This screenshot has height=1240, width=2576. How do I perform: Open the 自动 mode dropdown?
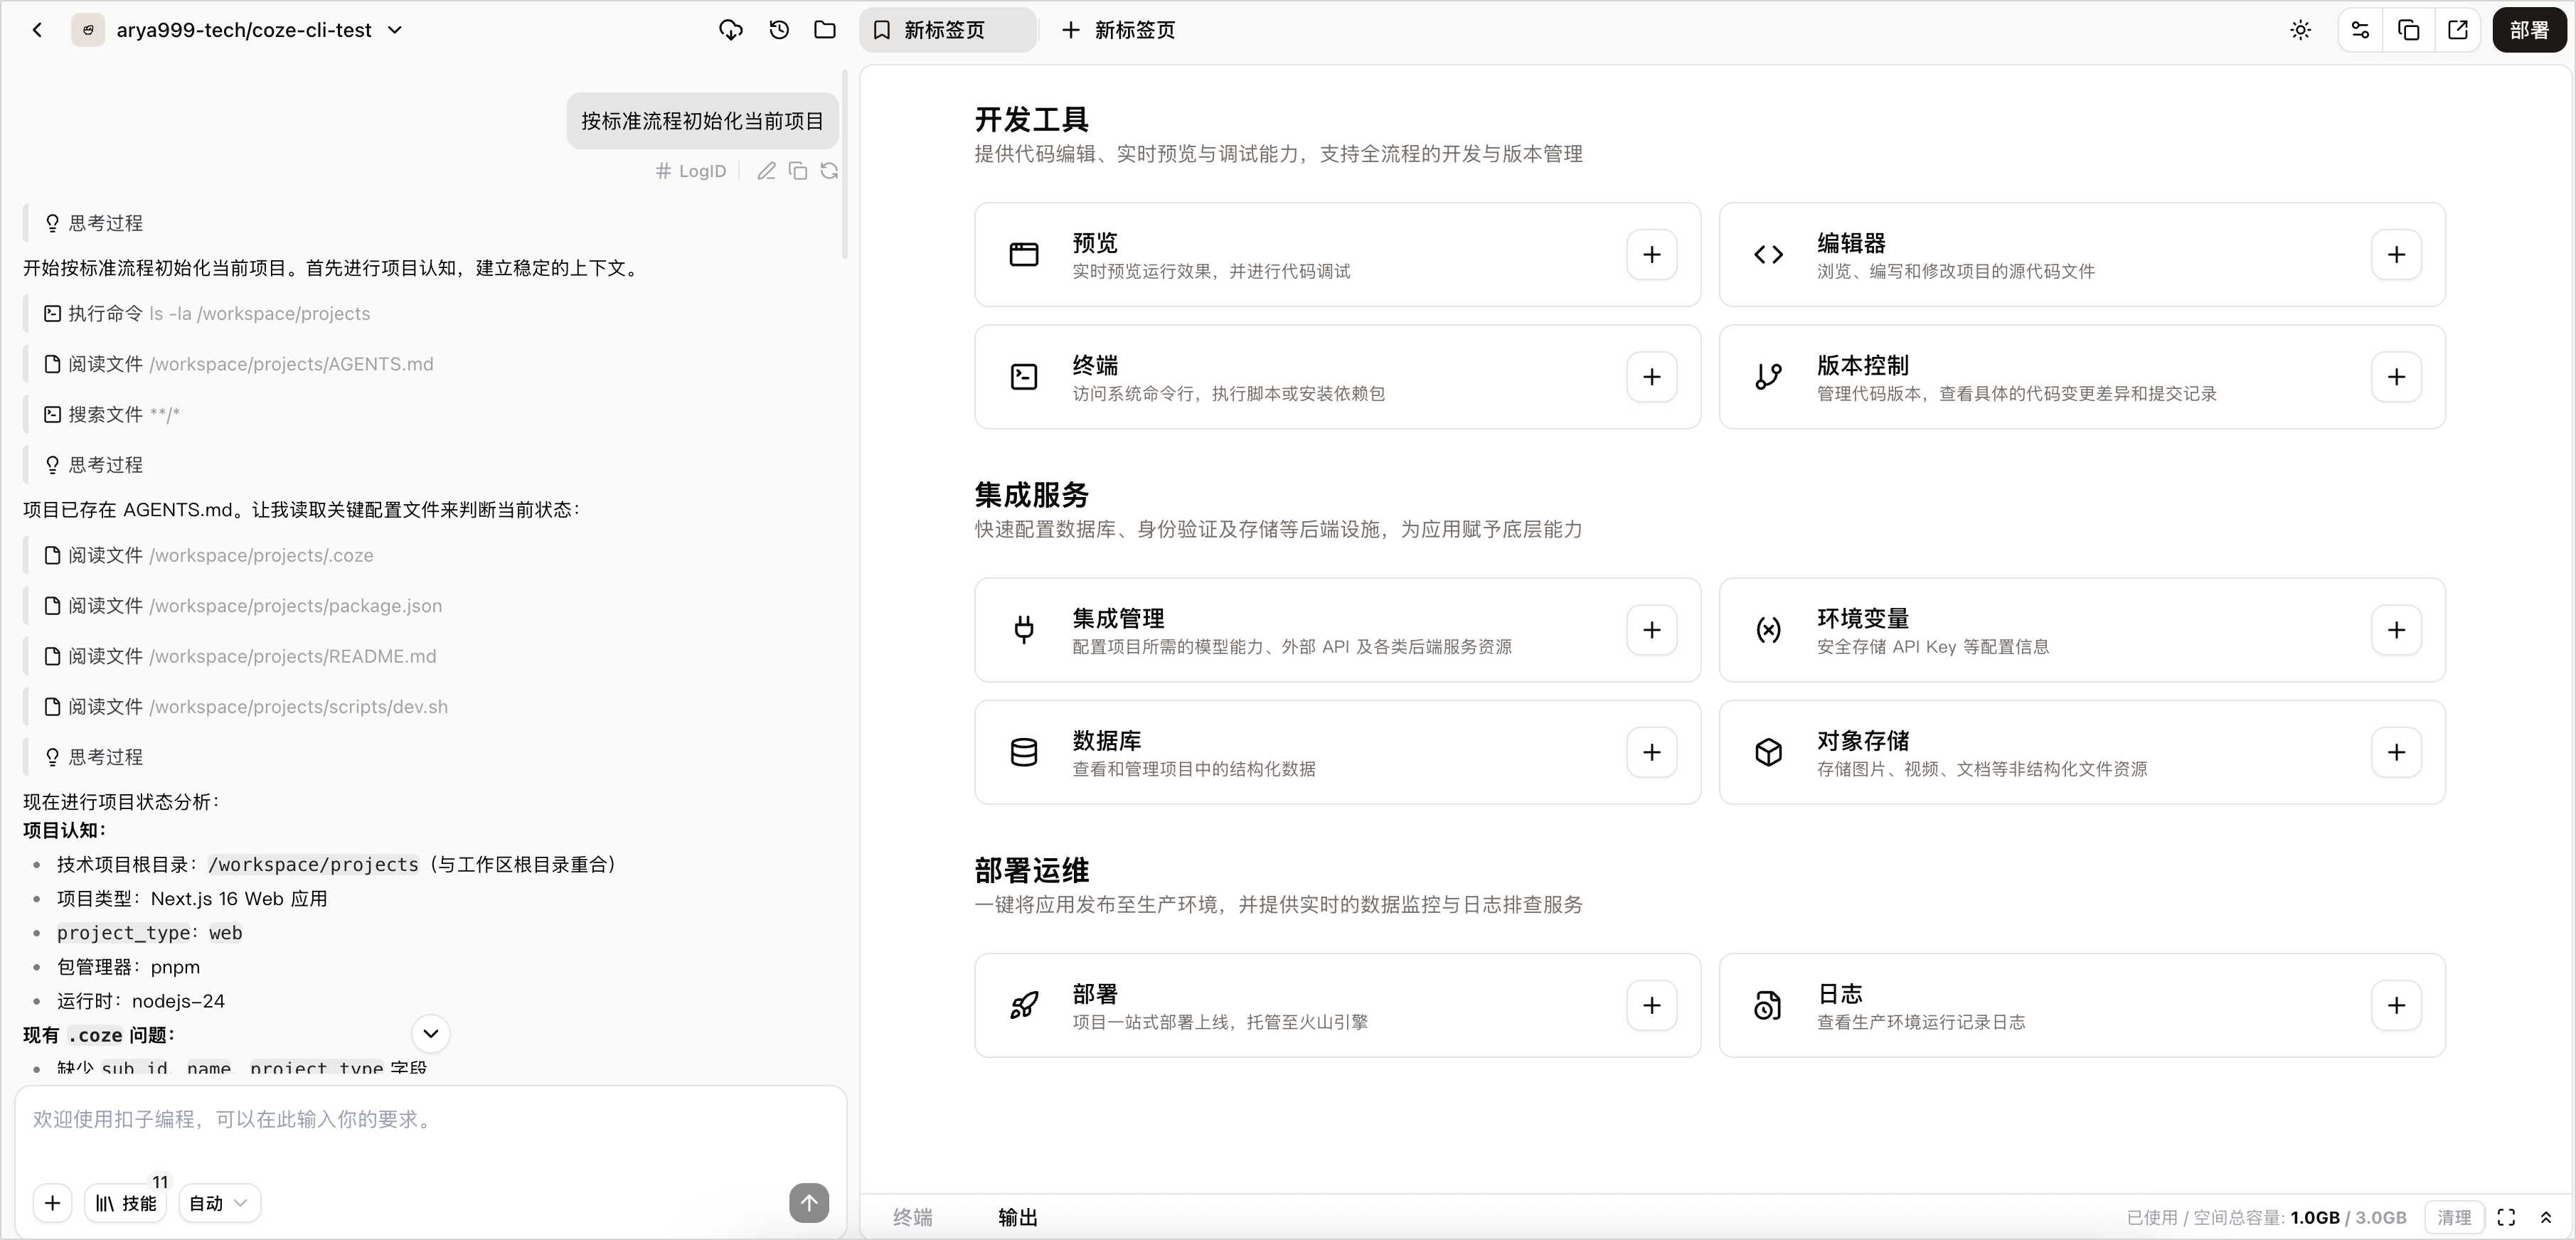pos(219,1203)
